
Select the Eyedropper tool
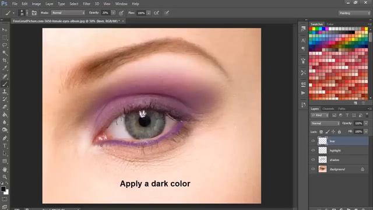click(5, 68)
